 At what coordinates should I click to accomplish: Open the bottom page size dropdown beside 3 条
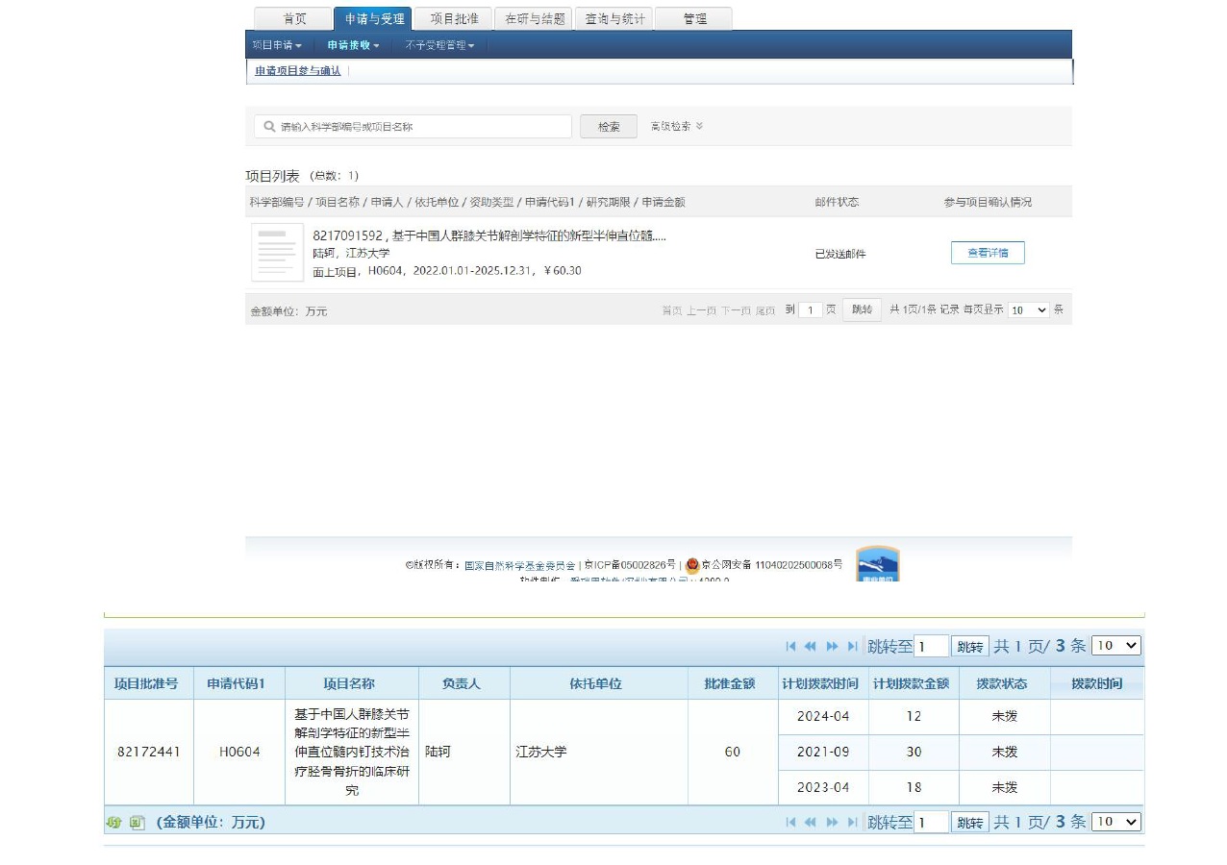point(1116,822)
